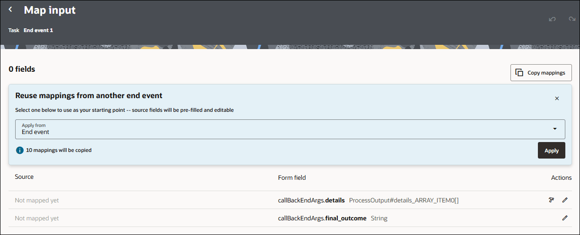Click the 0 fields heading
580x235 pixels.
pos(22,69)
